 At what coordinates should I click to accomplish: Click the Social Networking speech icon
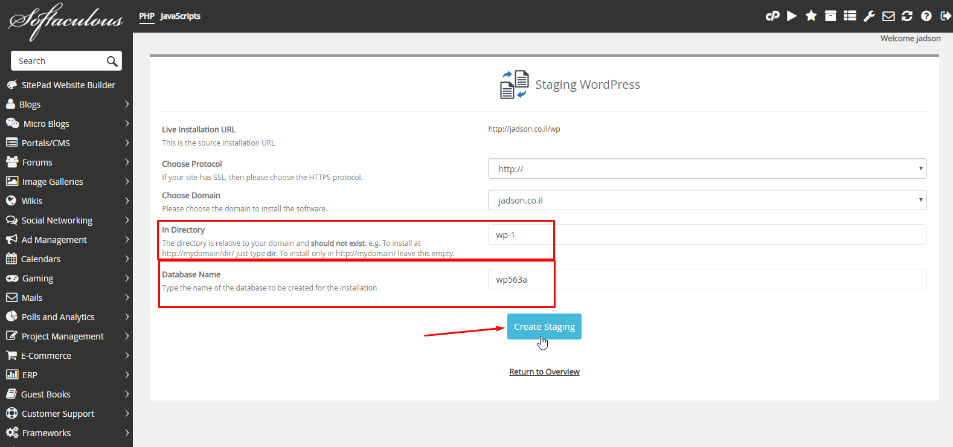coord(11,220)
